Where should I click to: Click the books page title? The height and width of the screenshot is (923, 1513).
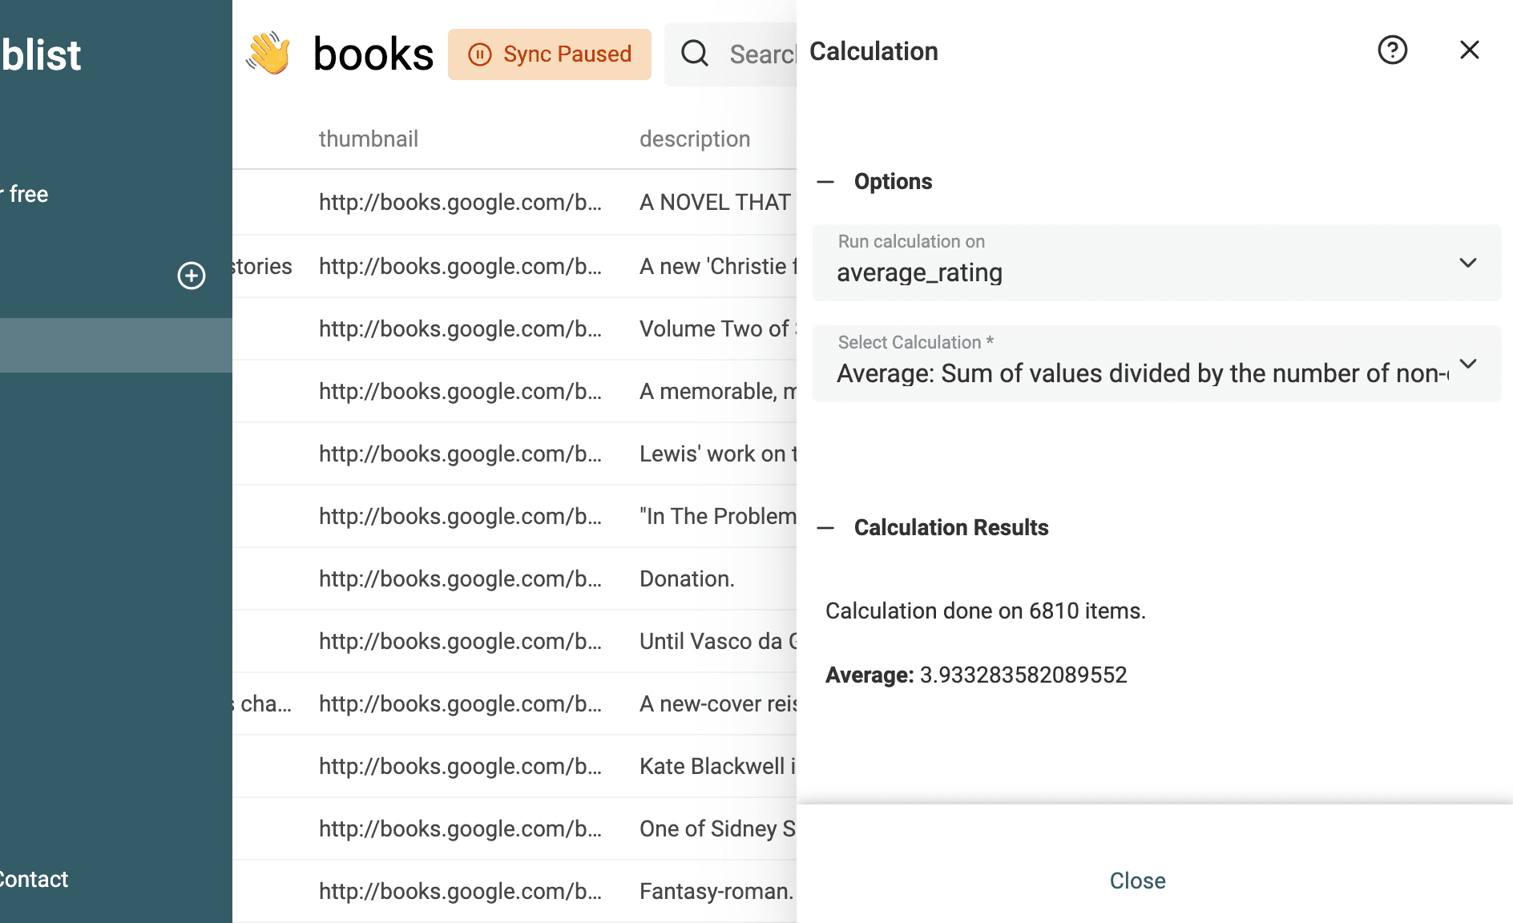tap(373, 54)
